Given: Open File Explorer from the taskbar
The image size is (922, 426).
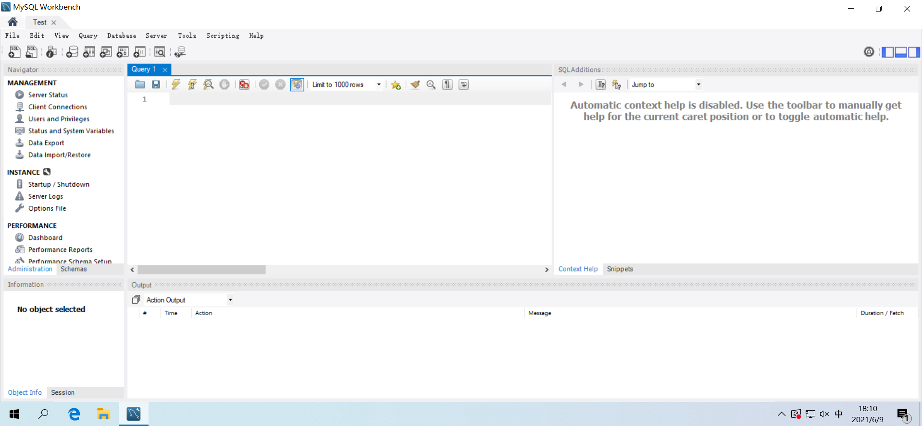Looking at the screenshot, I should [103, 414].
